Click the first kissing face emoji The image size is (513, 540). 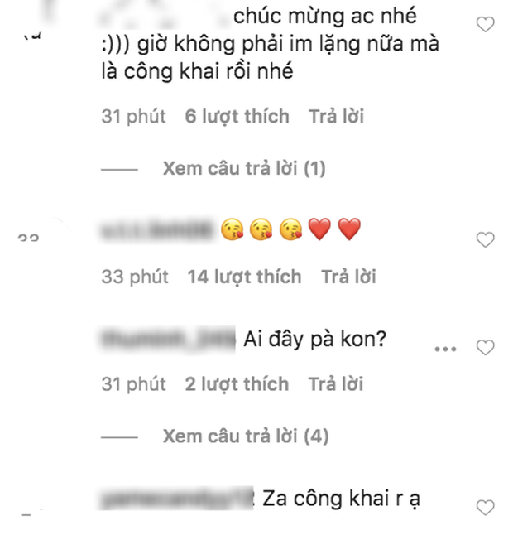pyautogui.click(x=232, y=229)
